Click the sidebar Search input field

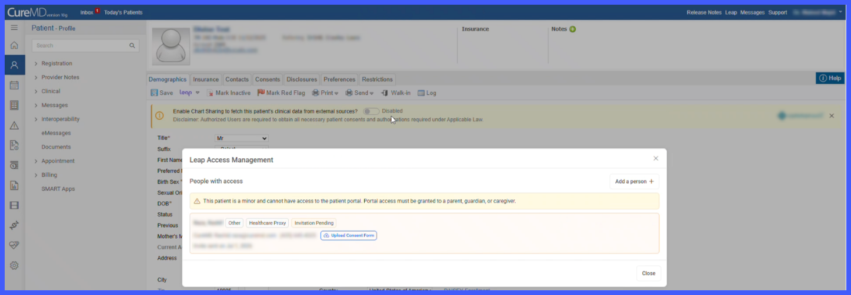(x=85, y=46)
